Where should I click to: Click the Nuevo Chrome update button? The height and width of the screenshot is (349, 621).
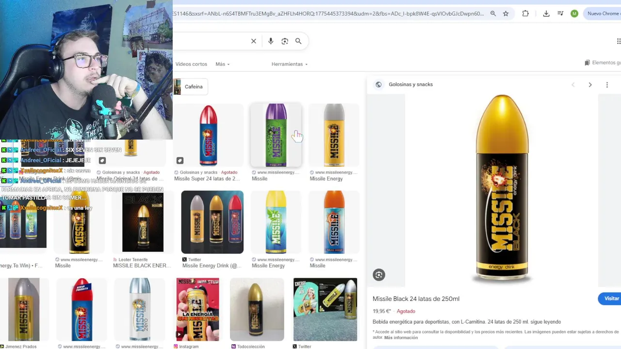pyautogui.click(x=603, y=14)
